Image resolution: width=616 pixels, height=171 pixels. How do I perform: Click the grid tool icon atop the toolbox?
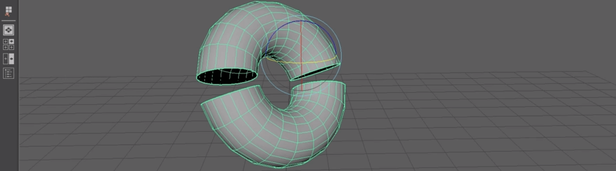click(x=8, y=11)
